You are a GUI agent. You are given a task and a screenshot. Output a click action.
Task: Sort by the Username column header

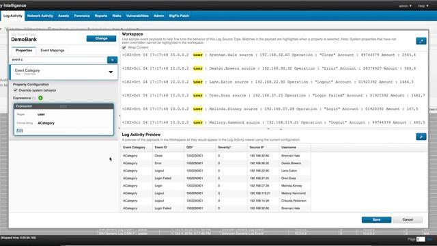pyautogui.click(x=295, y=148)
